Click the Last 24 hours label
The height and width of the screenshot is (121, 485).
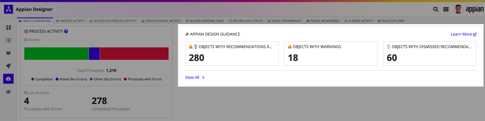click(x=36, y=93)
